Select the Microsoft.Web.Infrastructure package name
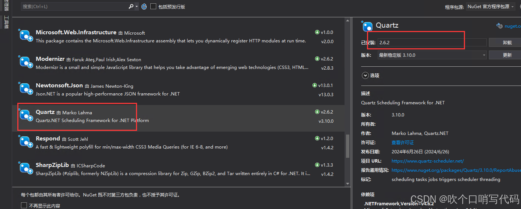The width and height of the screenshot is (521, 209). coord(76,32)
